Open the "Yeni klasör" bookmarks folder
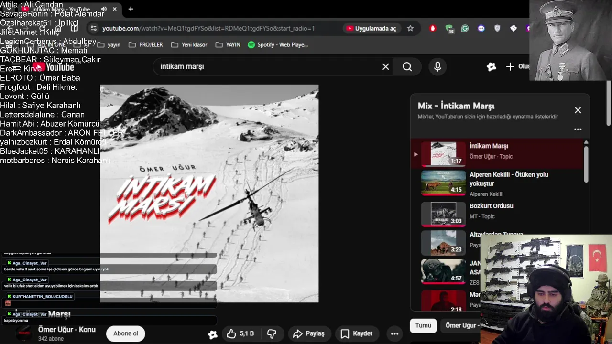612x344 pixels. pyautogui.click(x=189, y=44)
